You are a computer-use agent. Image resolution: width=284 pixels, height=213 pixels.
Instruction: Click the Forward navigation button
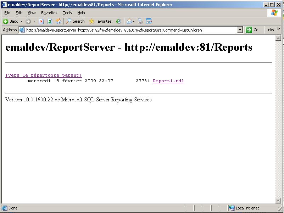point(28,22)
